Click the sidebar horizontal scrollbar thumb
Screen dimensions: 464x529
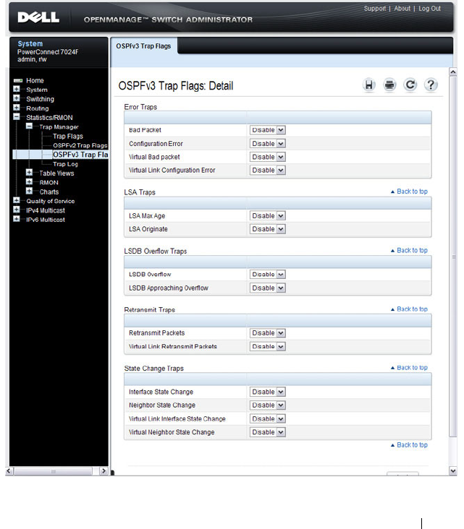(x=53, y=471)
